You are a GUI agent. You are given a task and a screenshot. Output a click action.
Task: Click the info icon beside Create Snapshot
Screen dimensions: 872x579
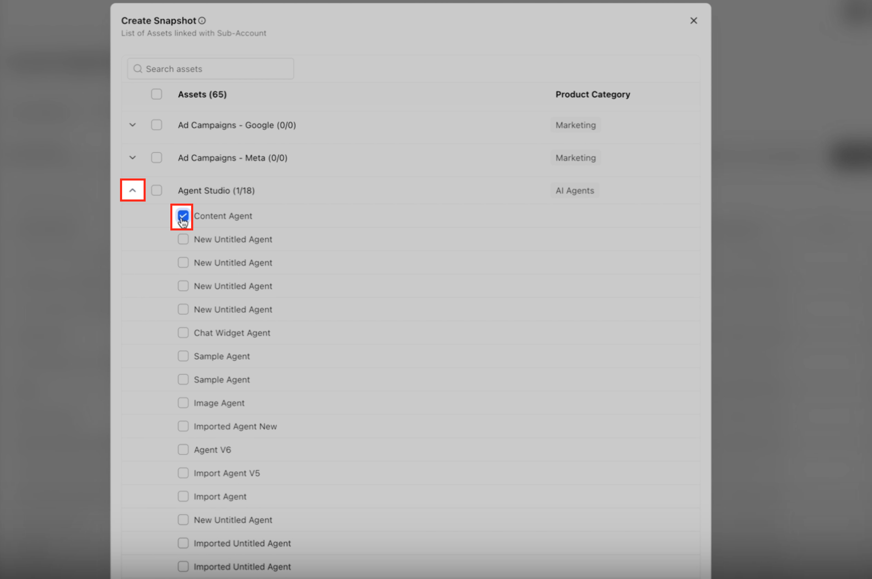coord(202,21)
